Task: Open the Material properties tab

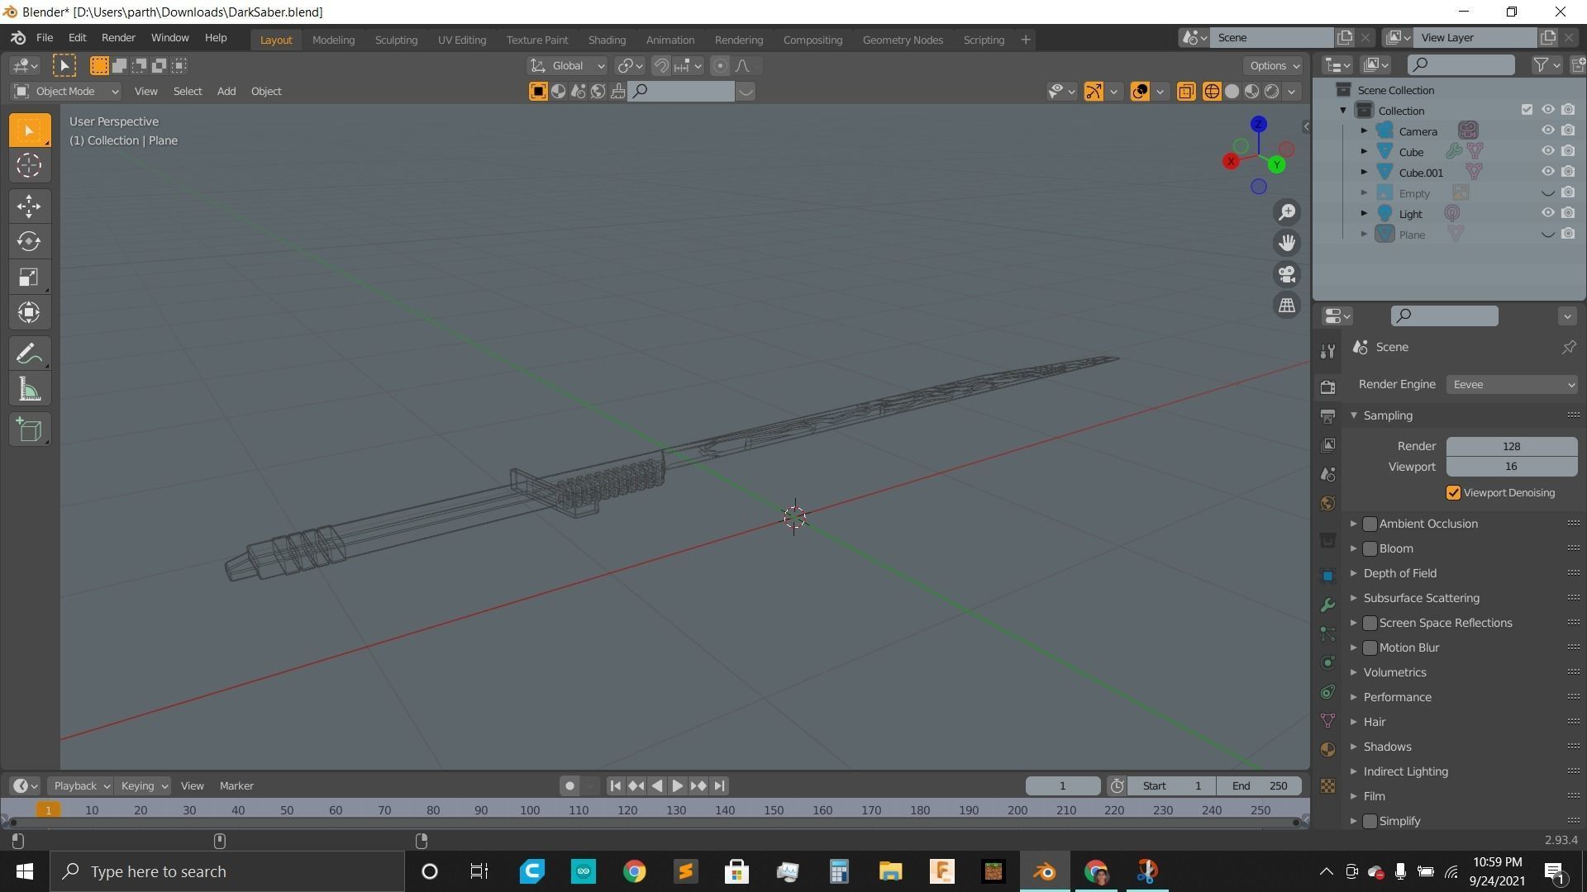Action: coord(1327,750)
